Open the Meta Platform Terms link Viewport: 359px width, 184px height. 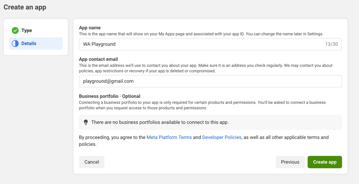tap(169, 137)
